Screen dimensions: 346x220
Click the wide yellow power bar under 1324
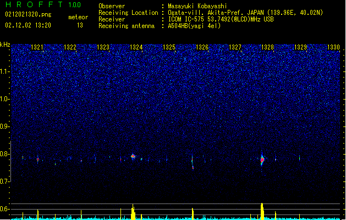[x=133, y=212]
